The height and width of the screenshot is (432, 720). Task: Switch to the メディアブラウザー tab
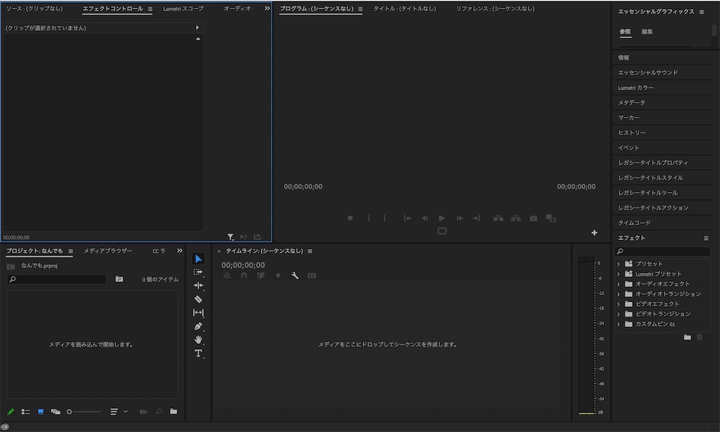[x=108, y=251]
